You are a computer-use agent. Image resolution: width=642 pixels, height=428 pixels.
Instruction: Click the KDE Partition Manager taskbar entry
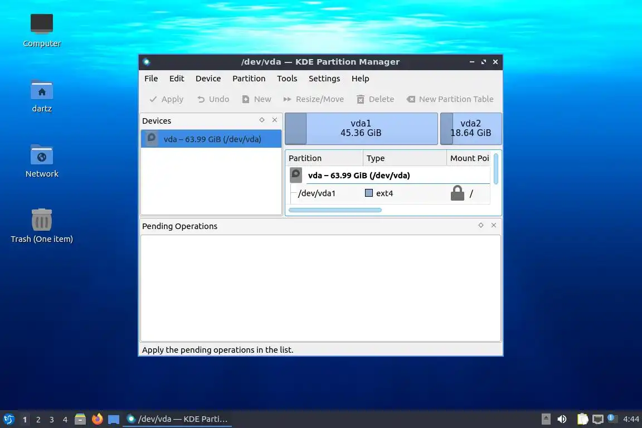point(177,419)
